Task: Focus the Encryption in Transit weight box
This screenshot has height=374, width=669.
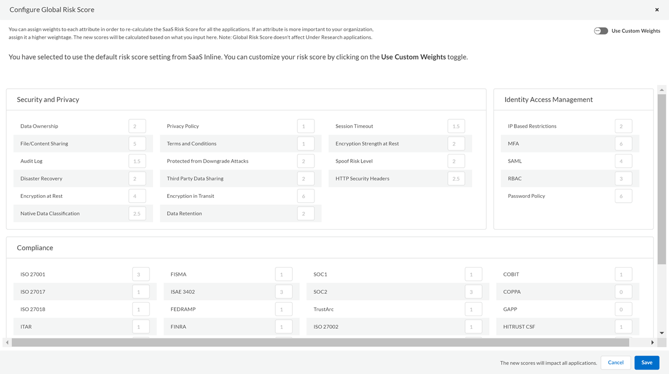Action: click(306, 196)
